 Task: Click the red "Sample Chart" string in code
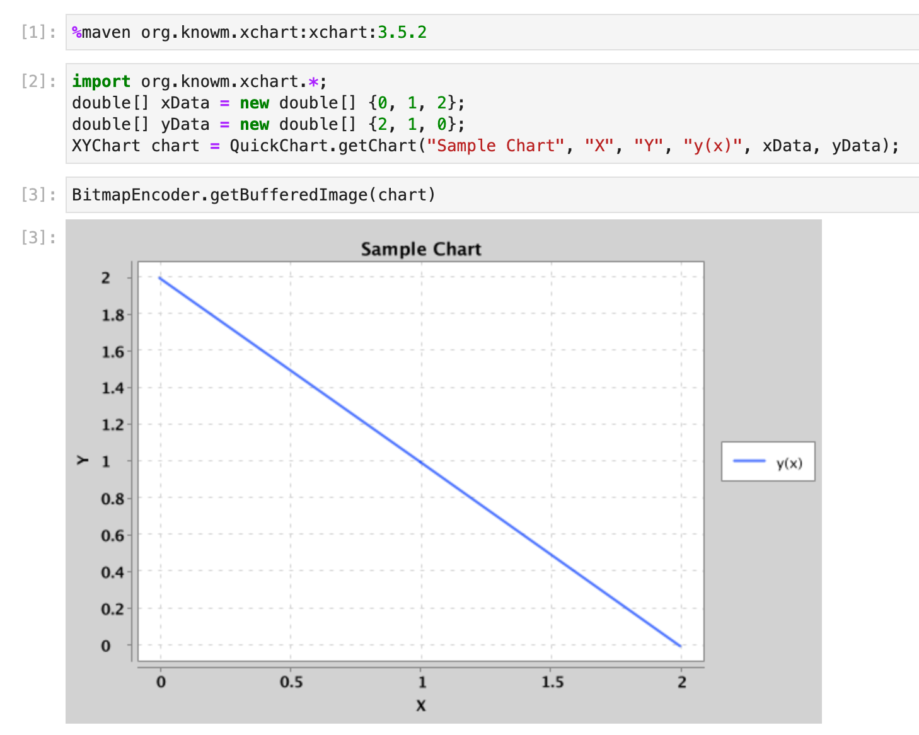(495, 146)
